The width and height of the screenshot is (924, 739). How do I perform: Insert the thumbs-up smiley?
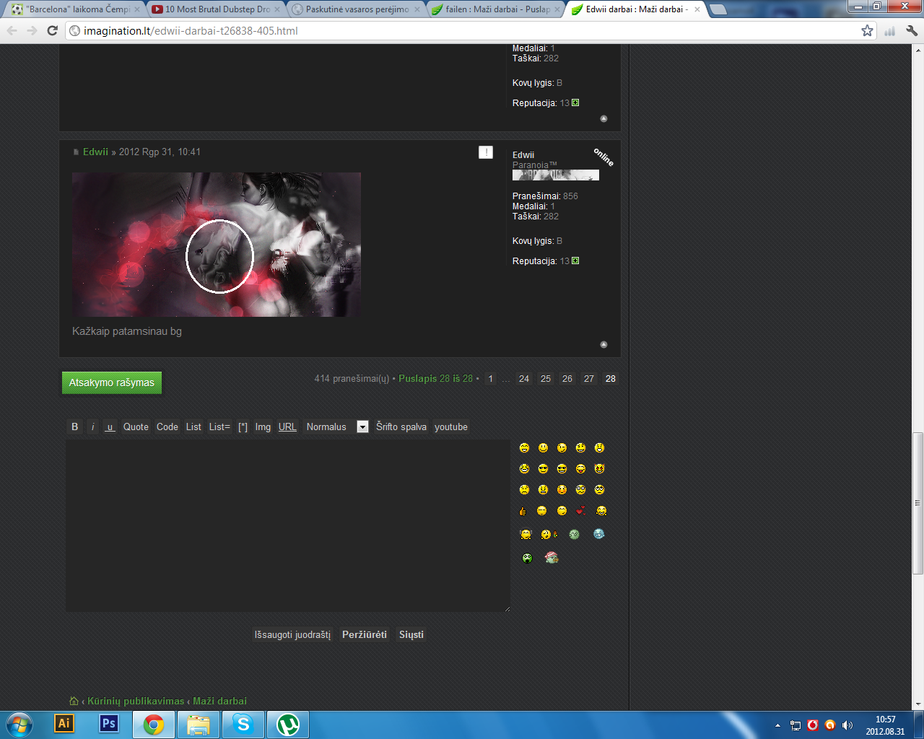[523, 511]
